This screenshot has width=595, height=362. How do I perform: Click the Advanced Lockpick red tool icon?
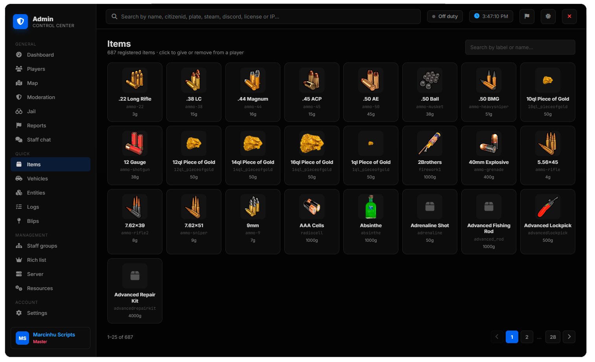click(548, 206)
